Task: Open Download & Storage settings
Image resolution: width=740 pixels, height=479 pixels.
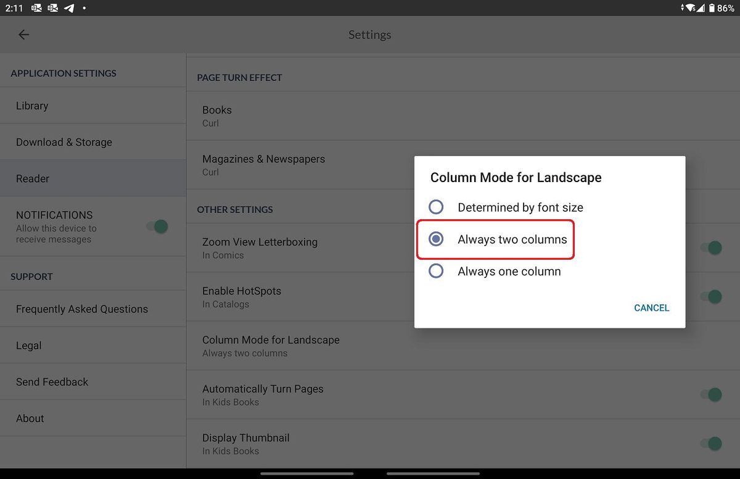Action: click(93, 142)
